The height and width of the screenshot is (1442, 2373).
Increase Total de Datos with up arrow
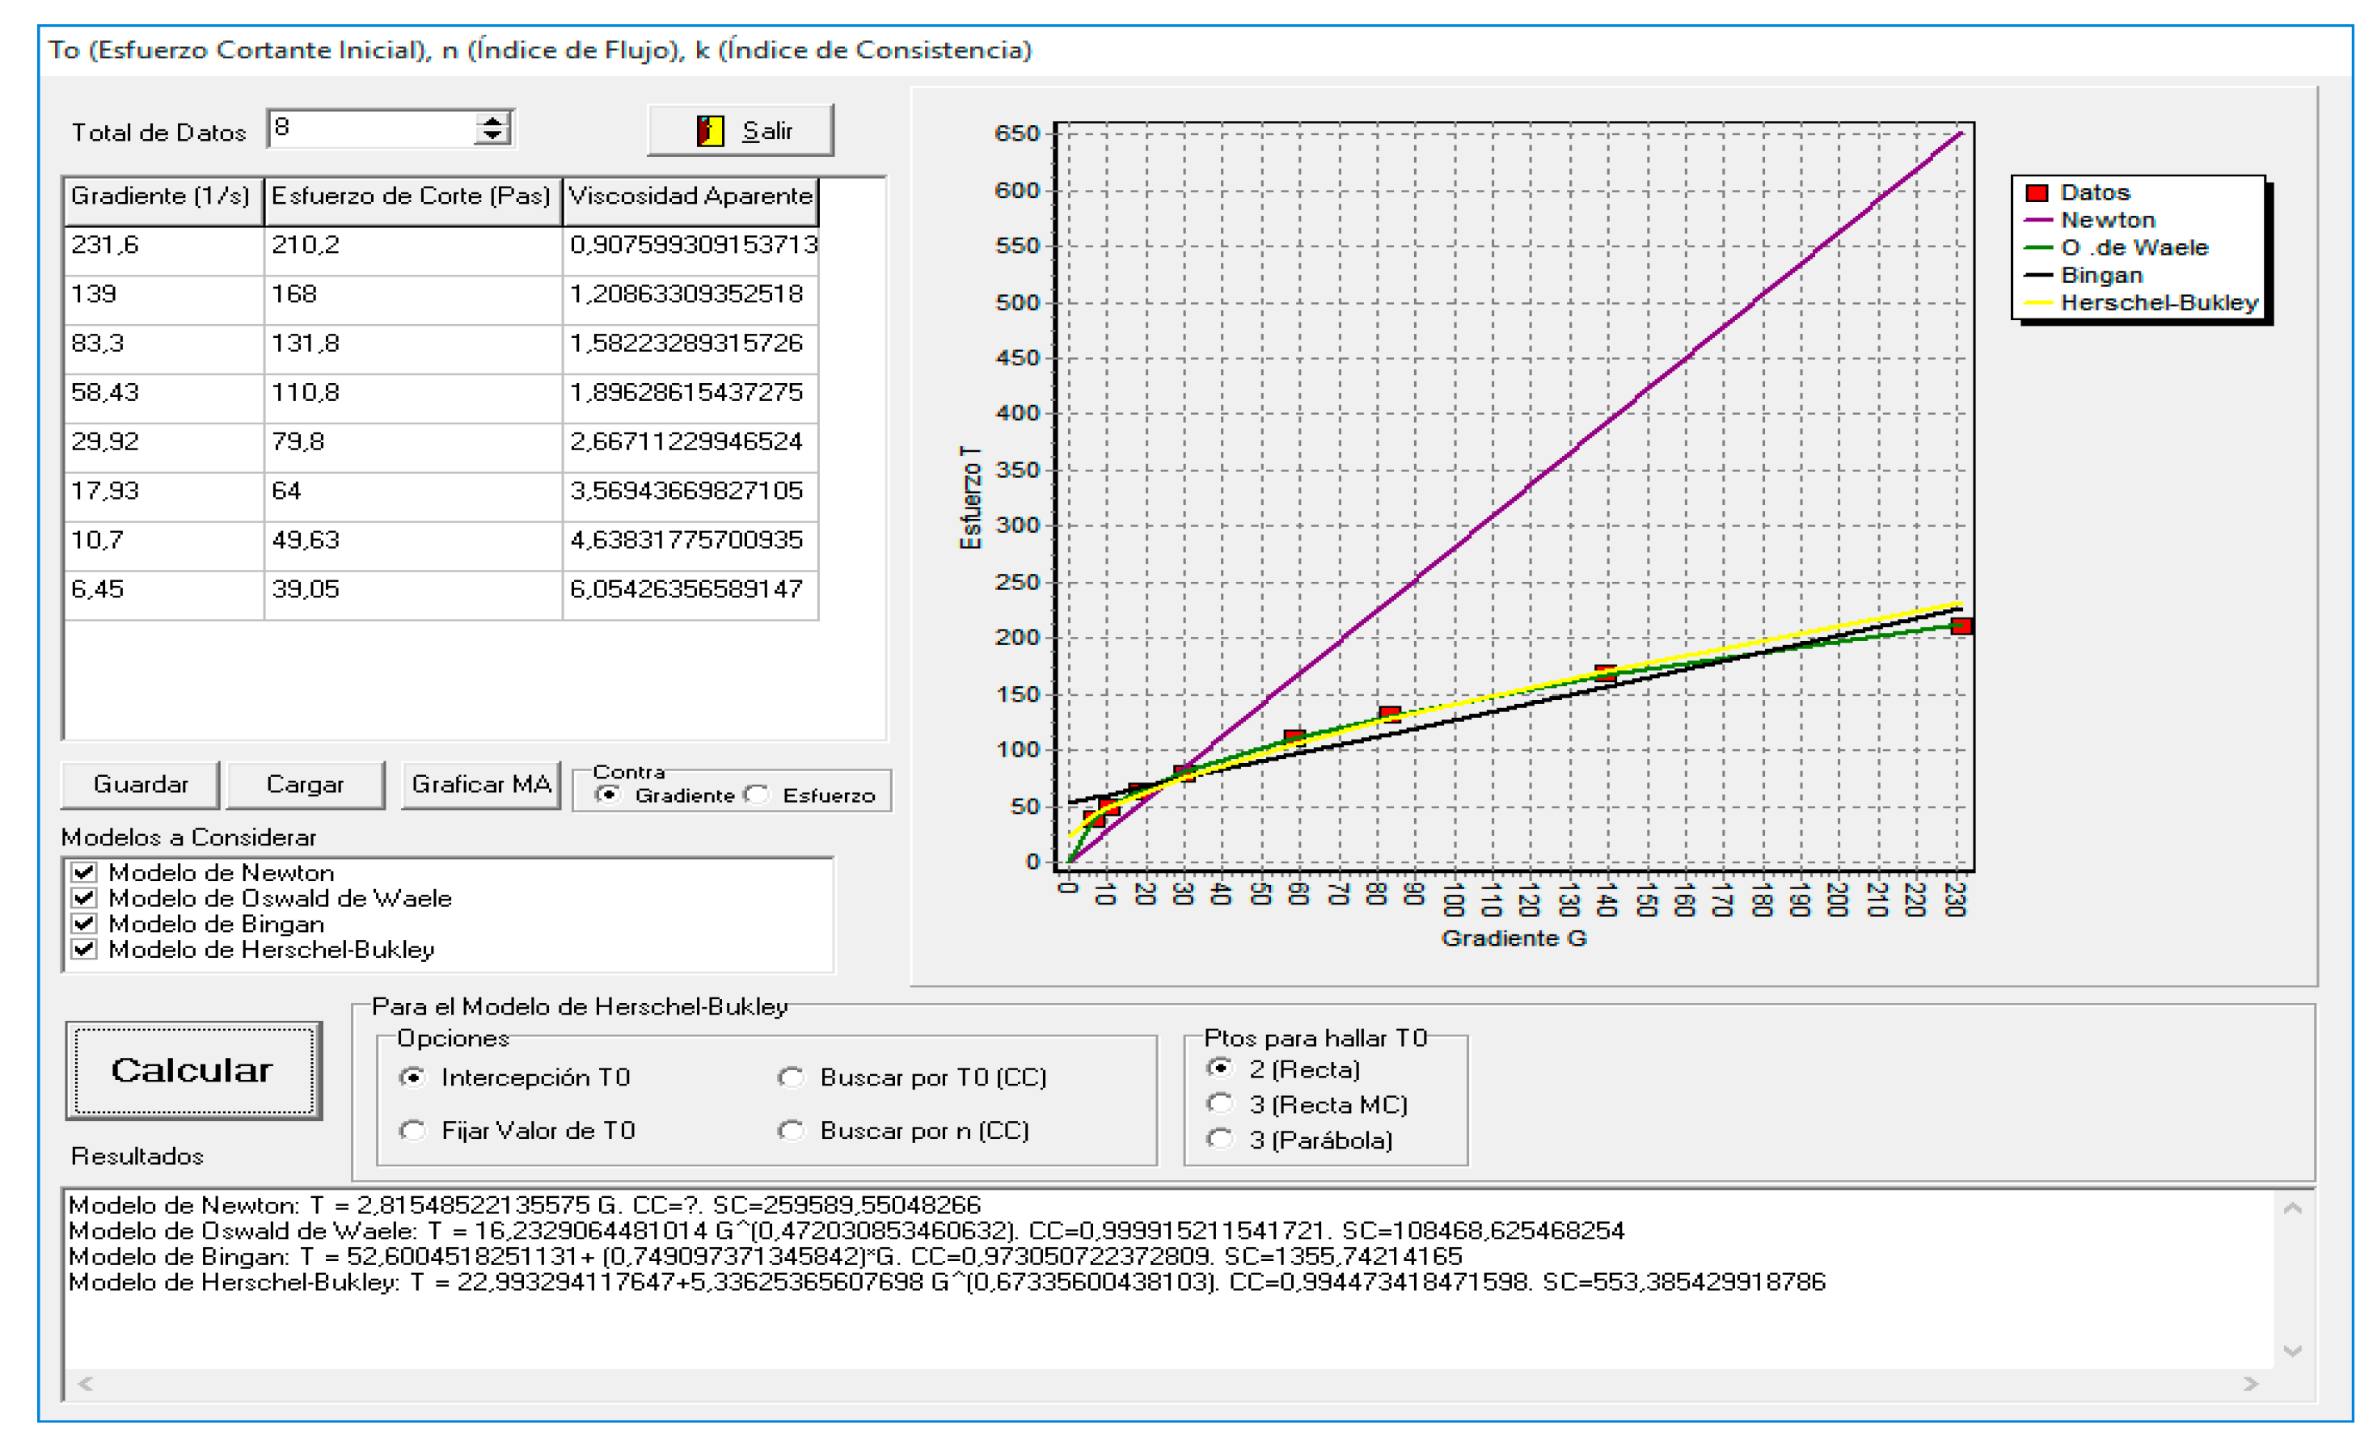point(492,120)
